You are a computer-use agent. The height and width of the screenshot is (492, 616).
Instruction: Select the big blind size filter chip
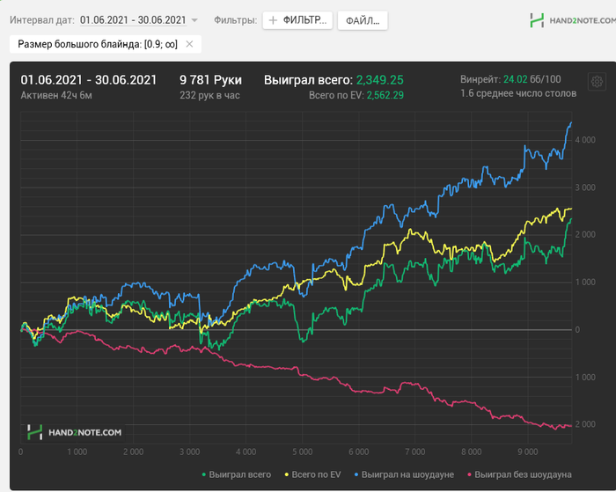pos(106,44)
